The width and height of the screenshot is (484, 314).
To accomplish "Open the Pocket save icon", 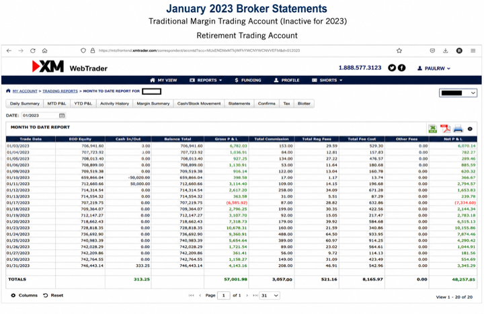I will pyautogui.click(x=432, y=50).
